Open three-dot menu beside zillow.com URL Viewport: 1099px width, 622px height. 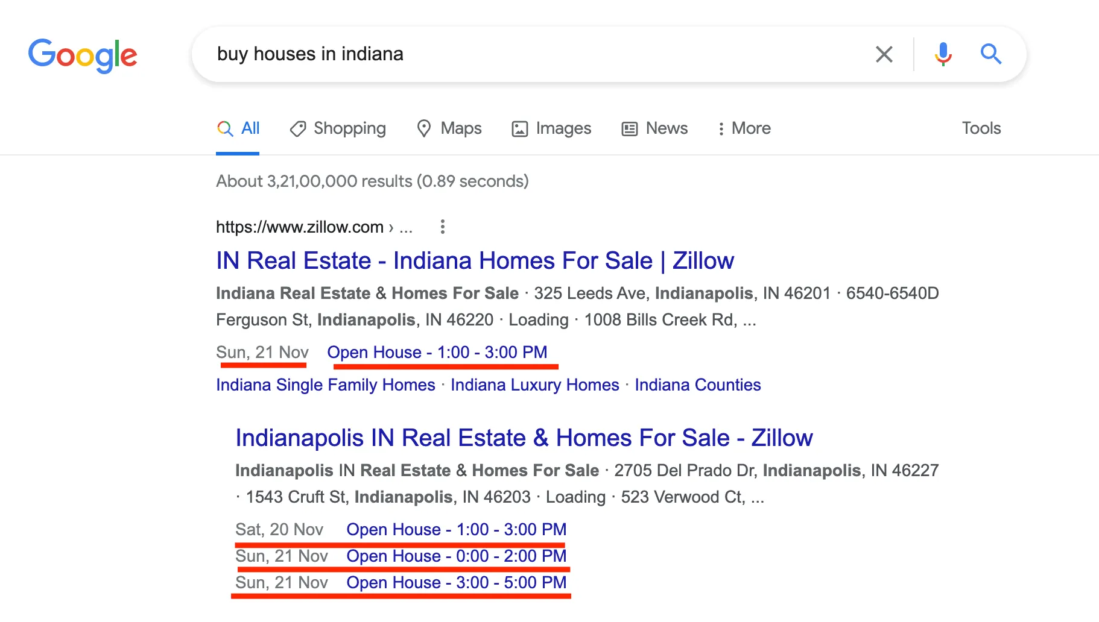tap(443, 227)
